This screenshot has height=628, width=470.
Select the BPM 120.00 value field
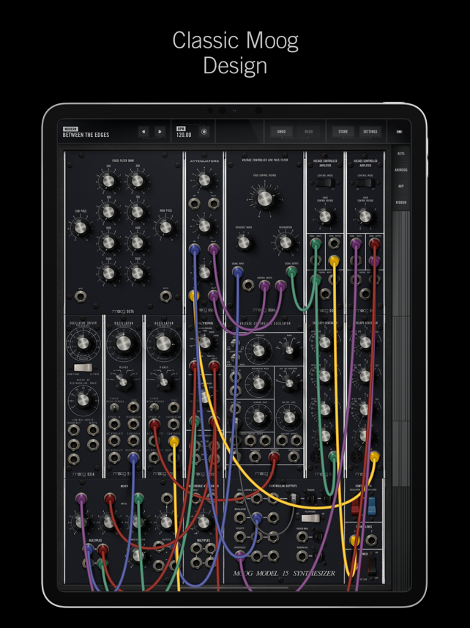point(184,135)
